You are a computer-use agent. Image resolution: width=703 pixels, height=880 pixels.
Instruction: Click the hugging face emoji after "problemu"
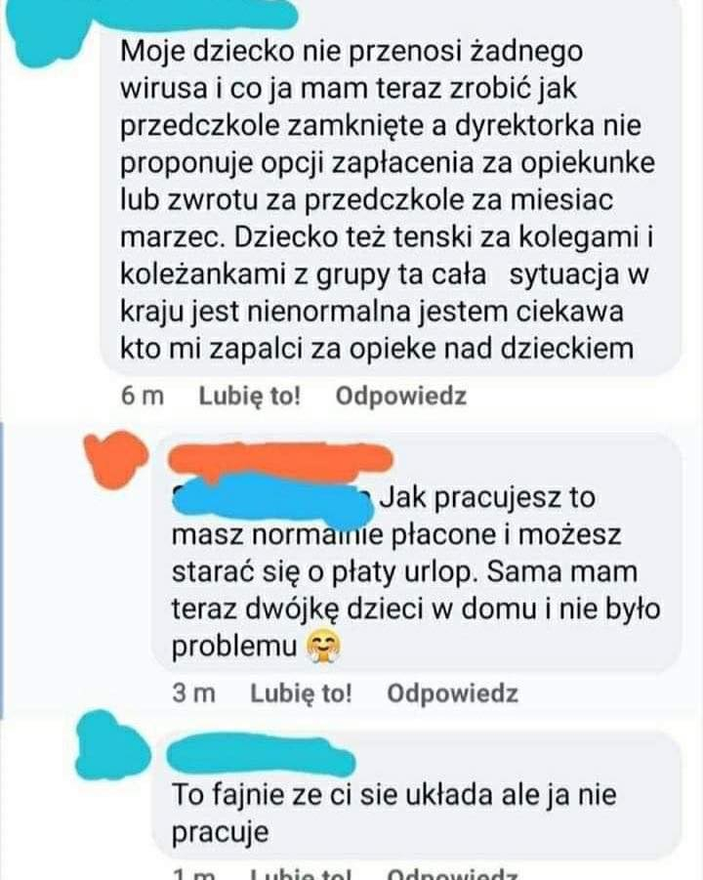tap(322, 646)
